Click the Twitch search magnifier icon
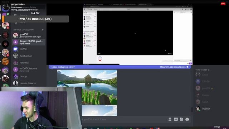The width and height of the screenshot is (229, 129). [x=148, y=9]
